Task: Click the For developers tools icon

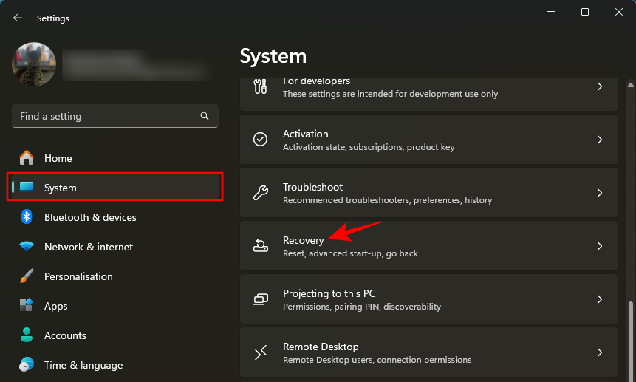Action: 261,86
